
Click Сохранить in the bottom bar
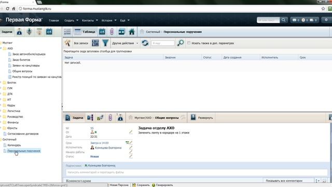click(x=141, y=185)
